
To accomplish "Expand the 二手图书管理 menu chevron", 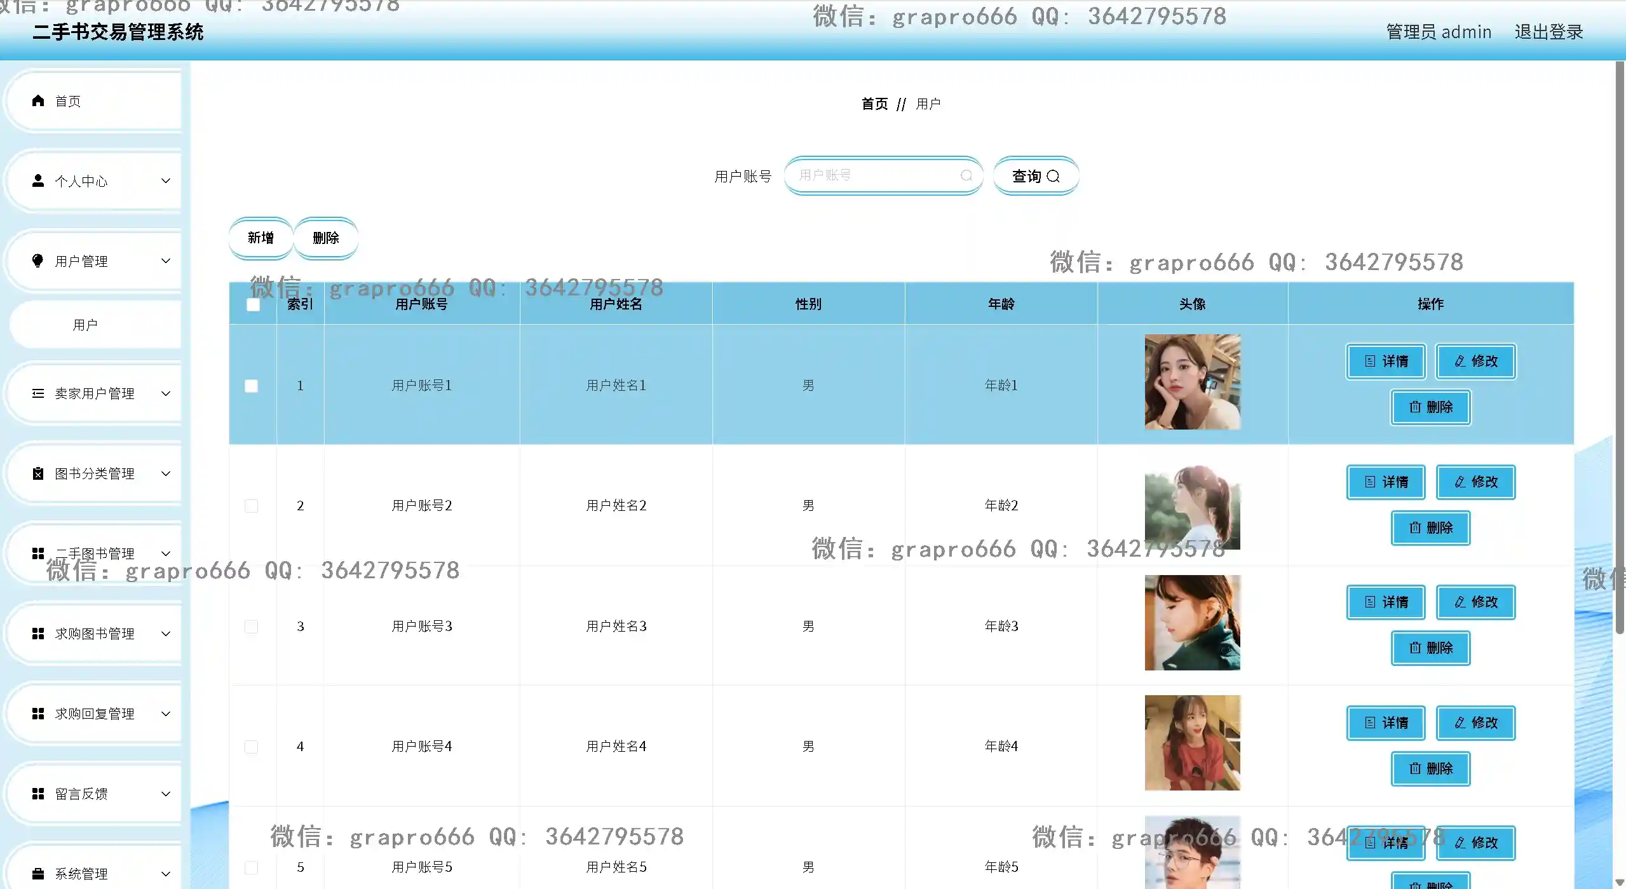I will pyautogui.click(x=166, y=553).
